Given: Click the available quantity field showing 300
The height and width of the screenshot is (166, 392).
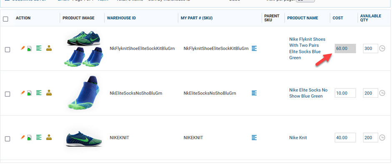Looking at the screenshot, I should click(x=370, y=48).
